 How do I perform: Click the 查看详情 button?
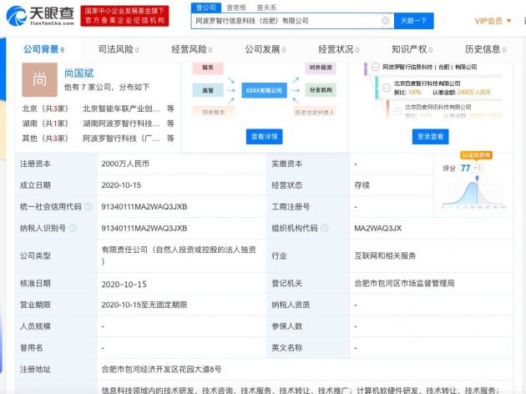(x=264, y=136)
